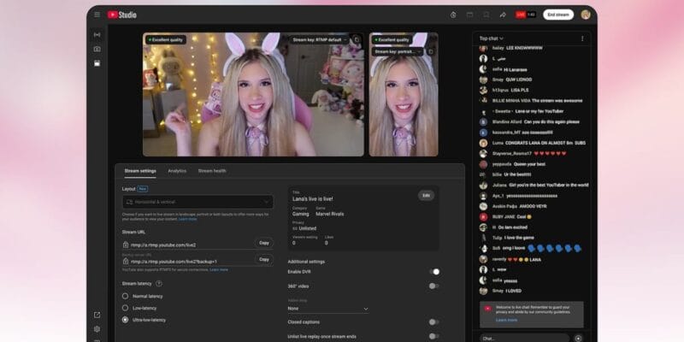Open the account avatar menu
Viewport: 684px width, 342px height.
586,15
